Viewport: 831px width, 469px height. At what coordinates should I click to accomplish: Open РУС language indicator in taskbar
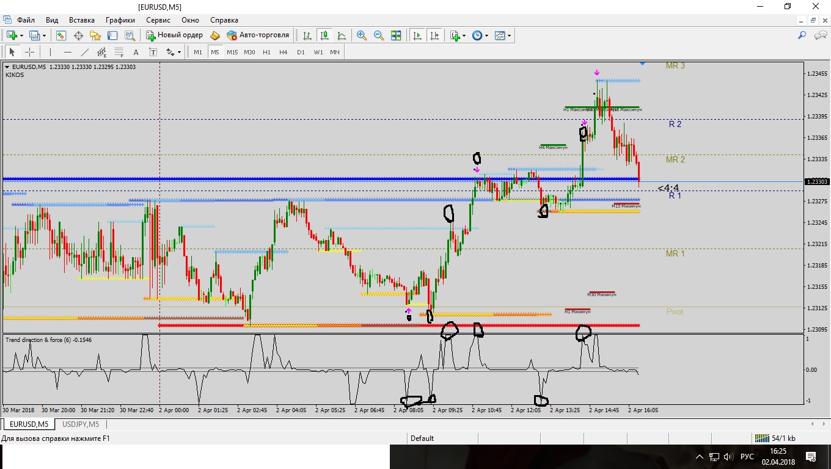click(x=747, y=457)
